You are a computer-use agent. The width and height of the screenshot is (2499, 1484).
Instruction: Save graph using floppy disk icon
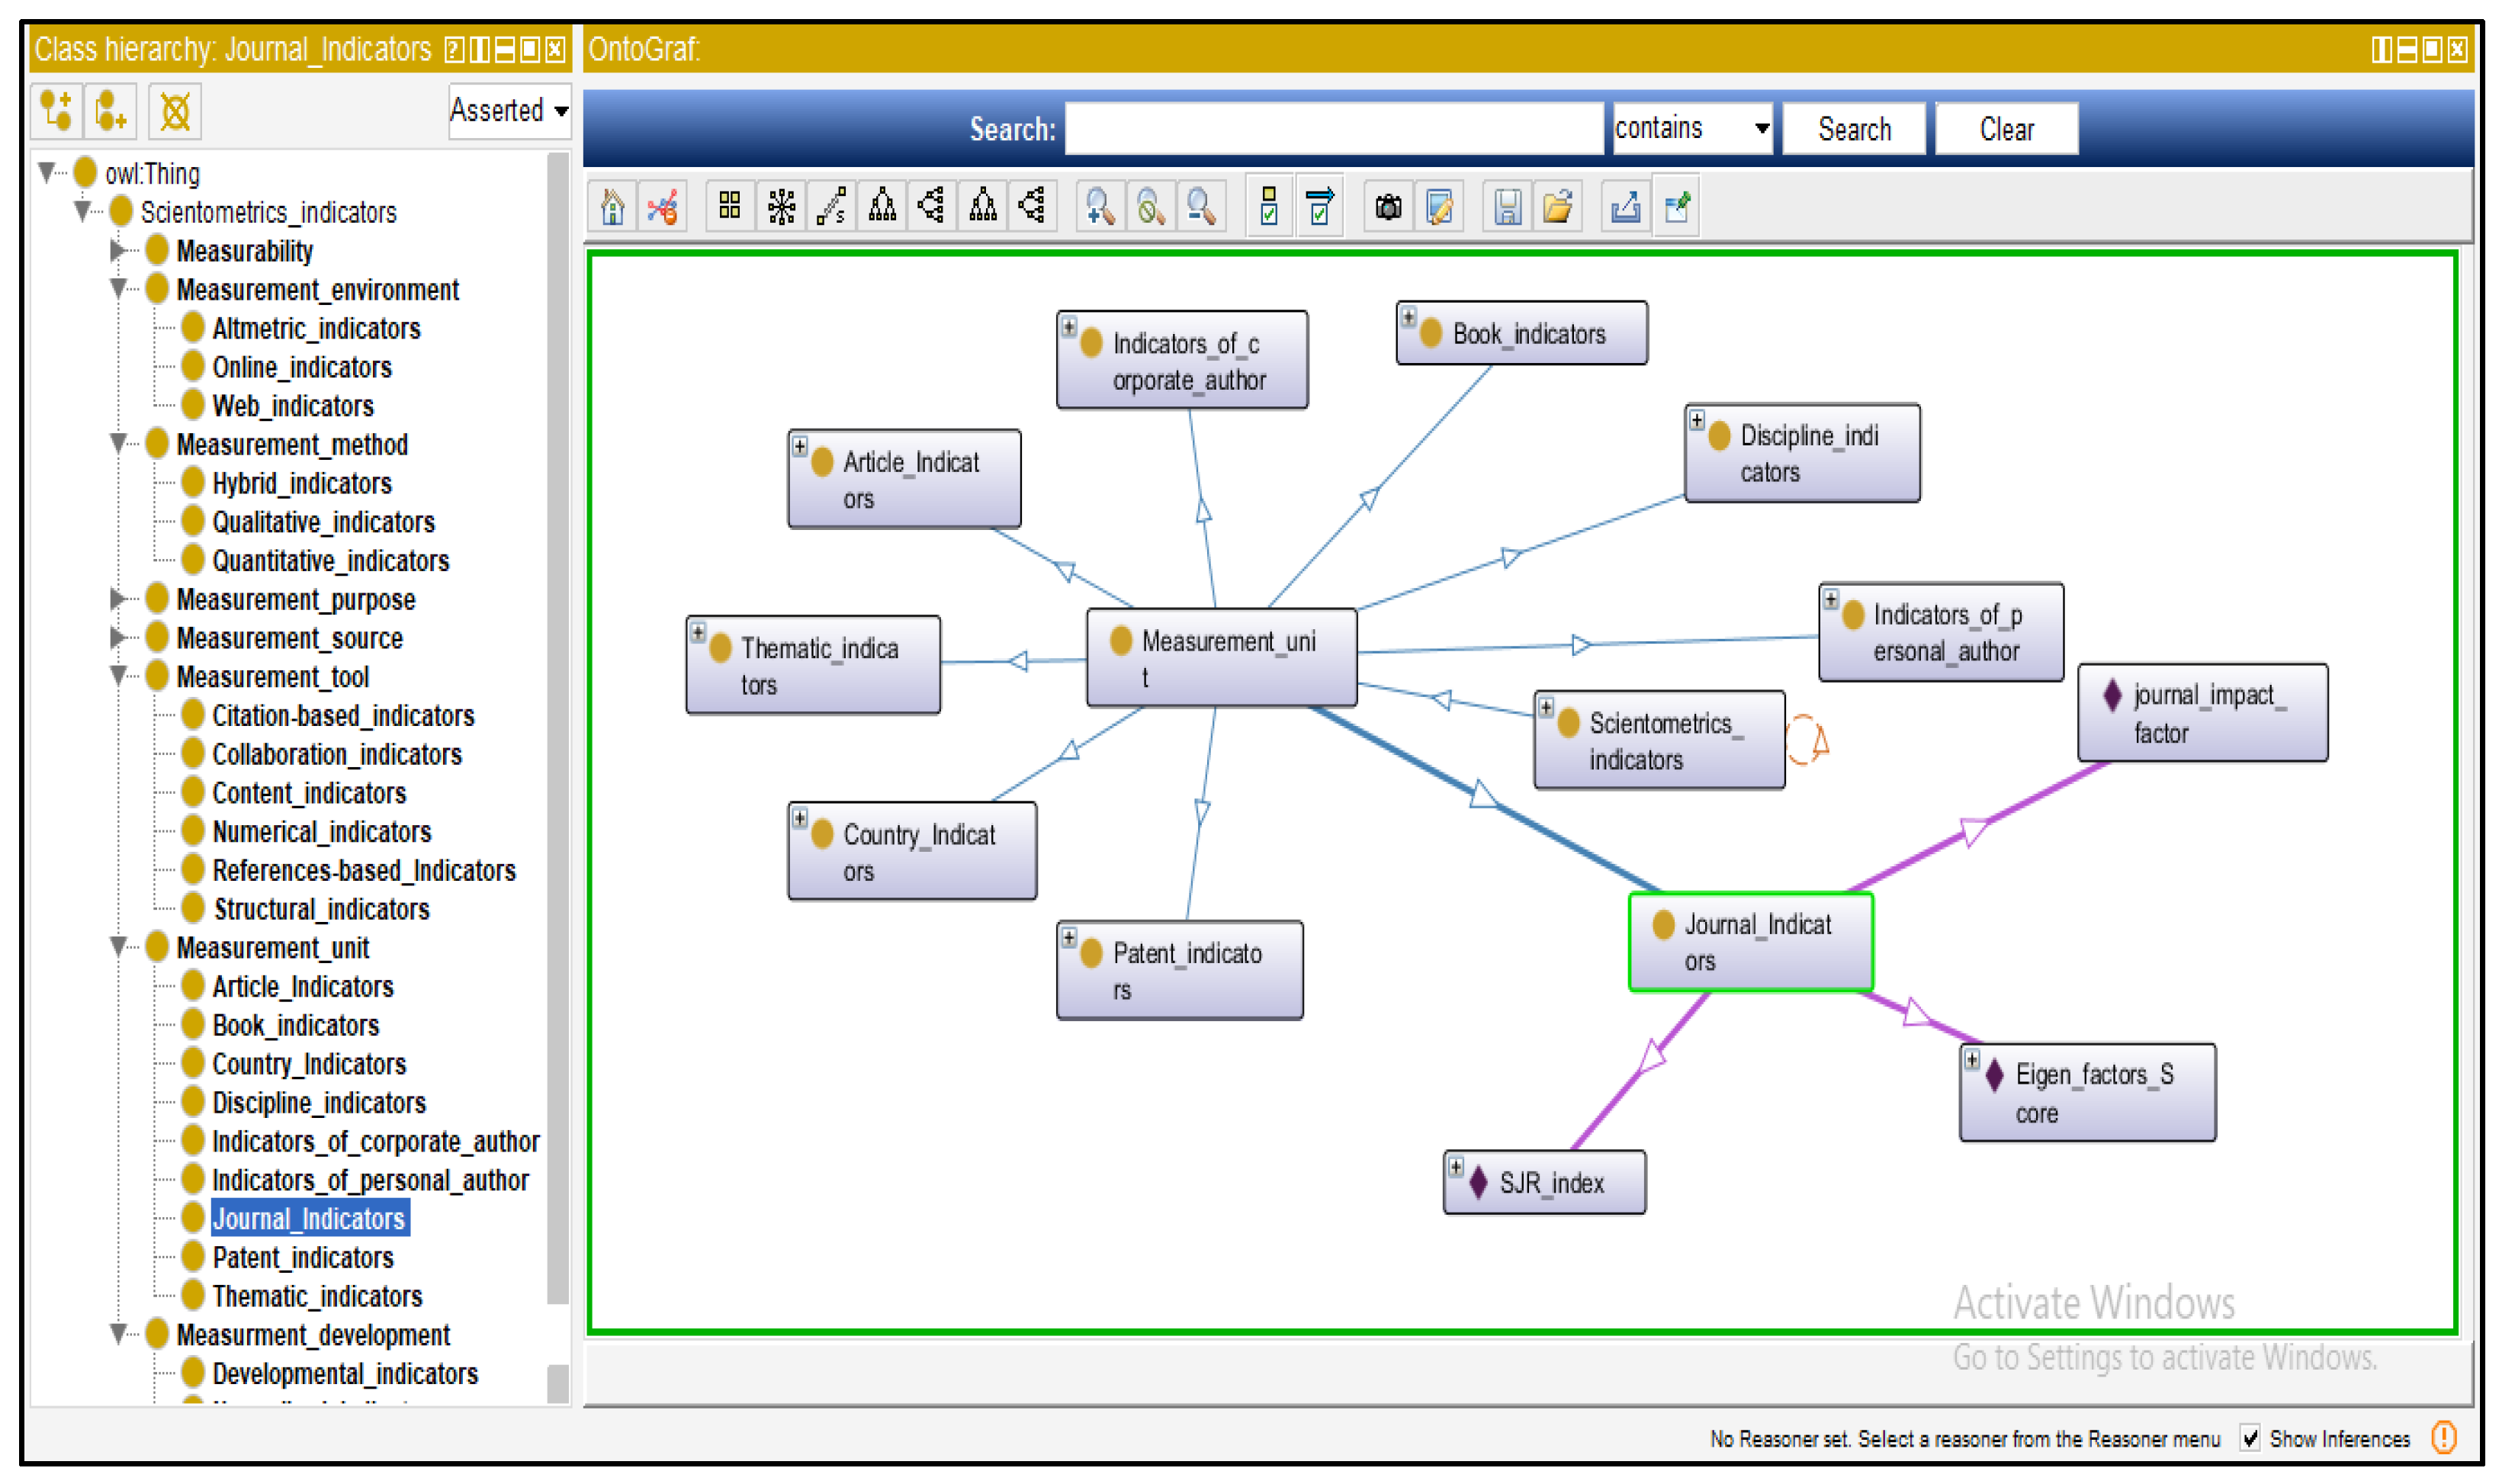[1507, 207]
